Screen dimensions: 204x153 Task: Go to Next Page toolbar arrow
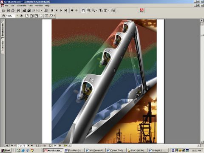[61, 10]
